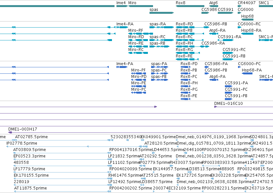
Task: Select the Atg6-RA transcript label
Action: coord(217,30)
